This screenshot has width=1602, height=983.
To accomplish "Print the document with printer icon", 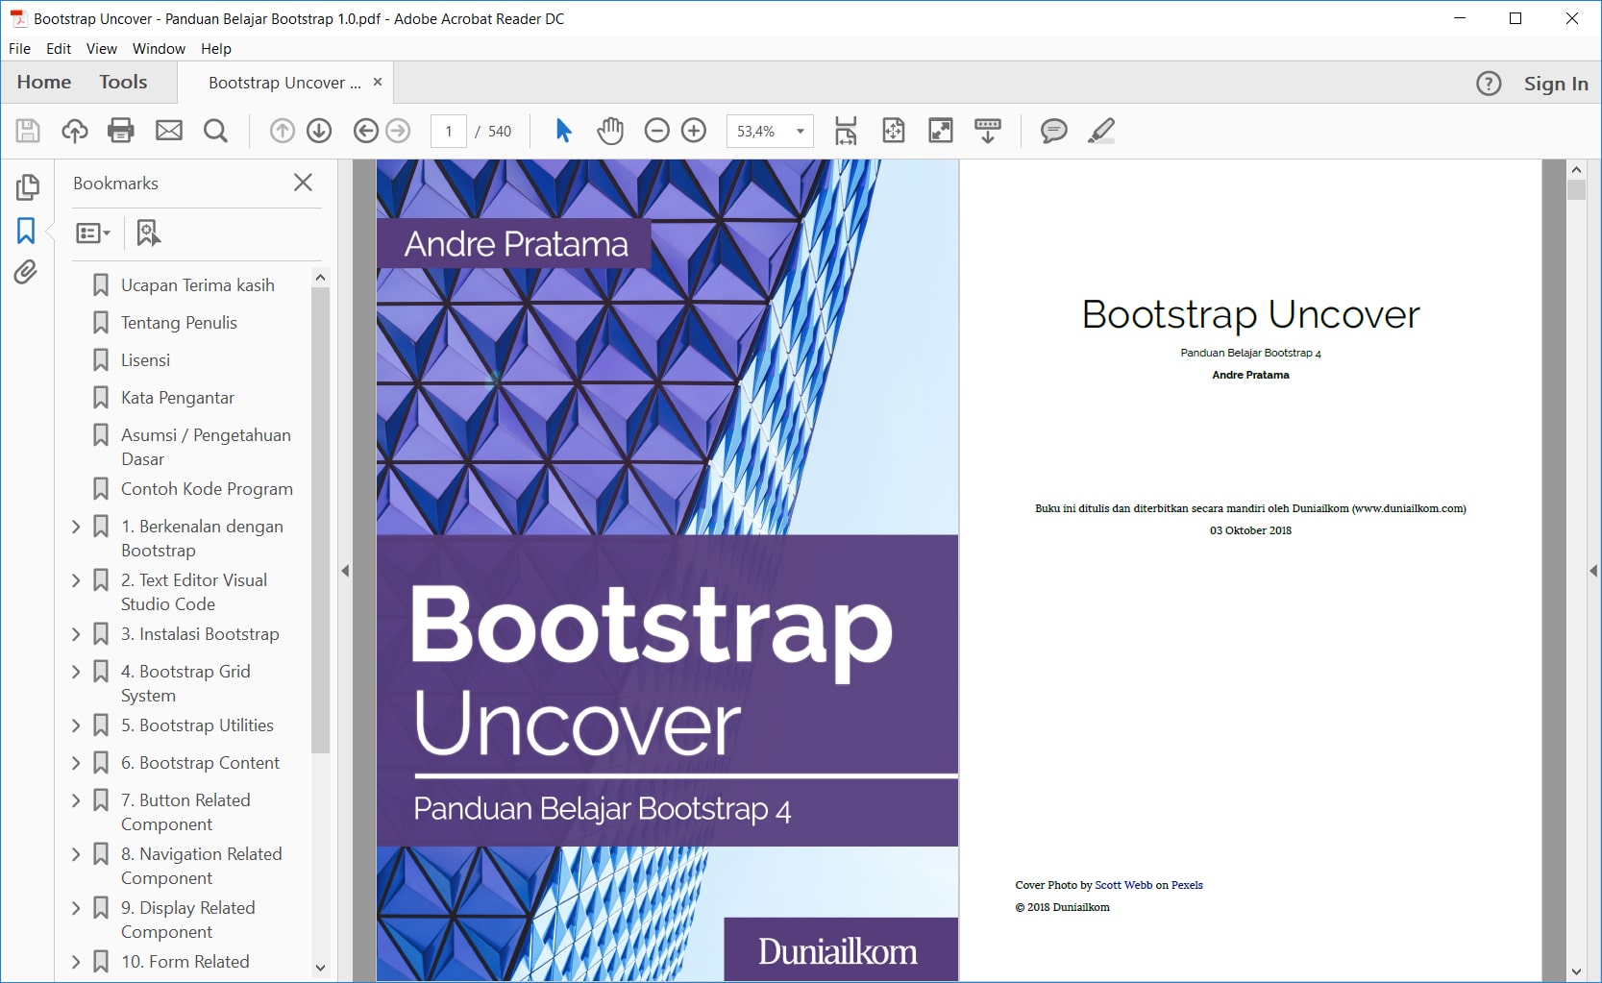I will (x=121, y=131).
